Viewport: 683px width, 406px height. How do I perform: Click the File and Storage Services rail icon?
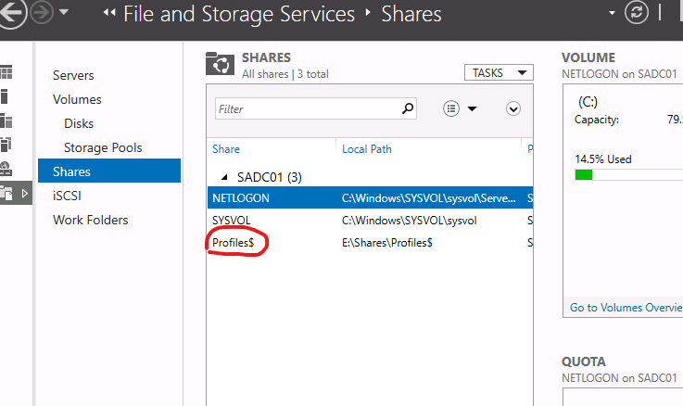(x=6, y=193)
